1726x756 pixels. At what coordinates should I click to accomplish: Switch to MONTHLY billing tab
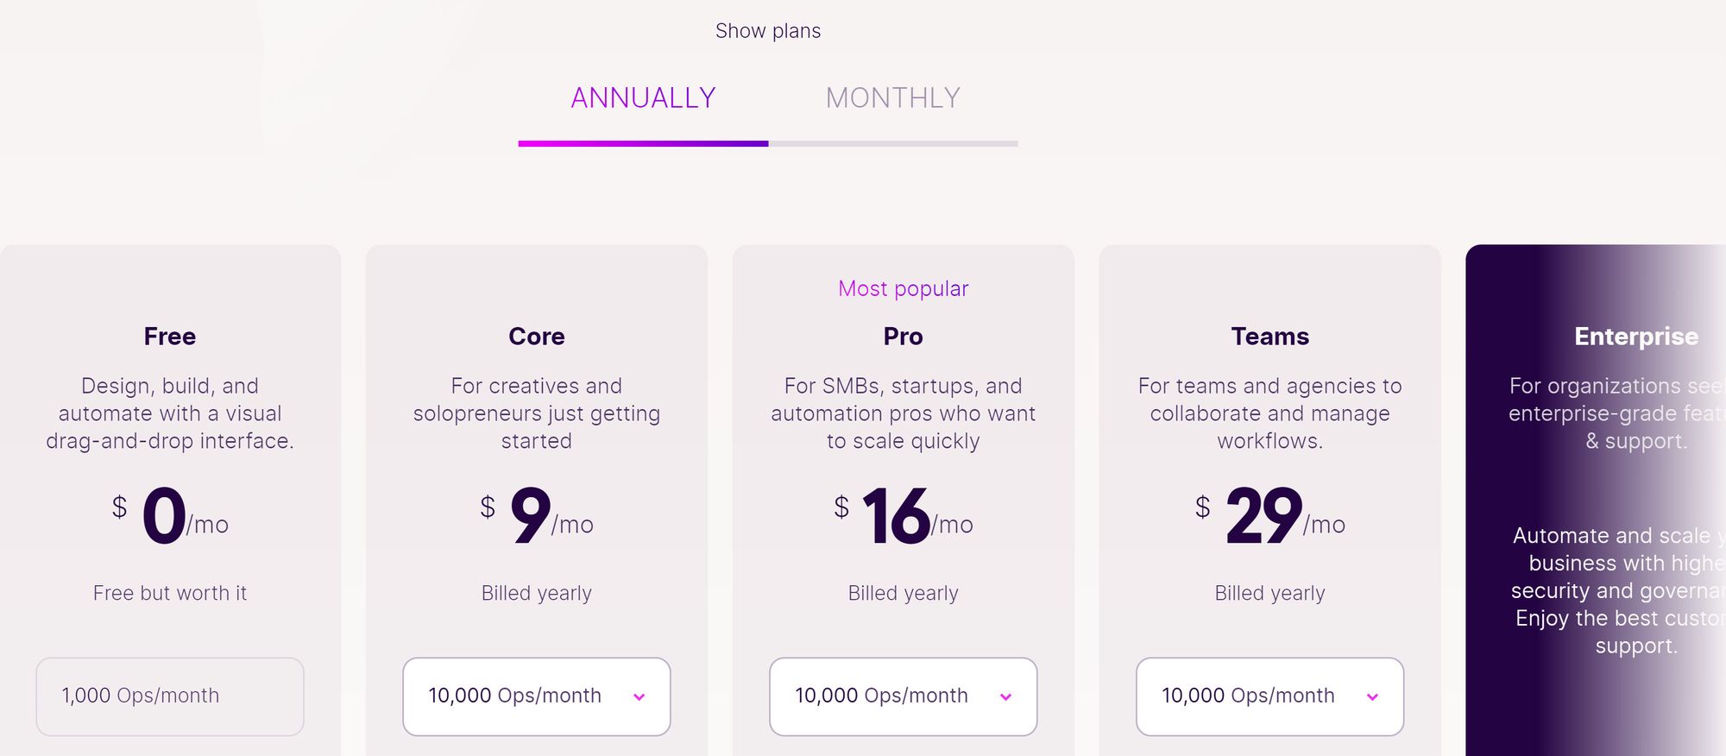click(x=892, y=98)
